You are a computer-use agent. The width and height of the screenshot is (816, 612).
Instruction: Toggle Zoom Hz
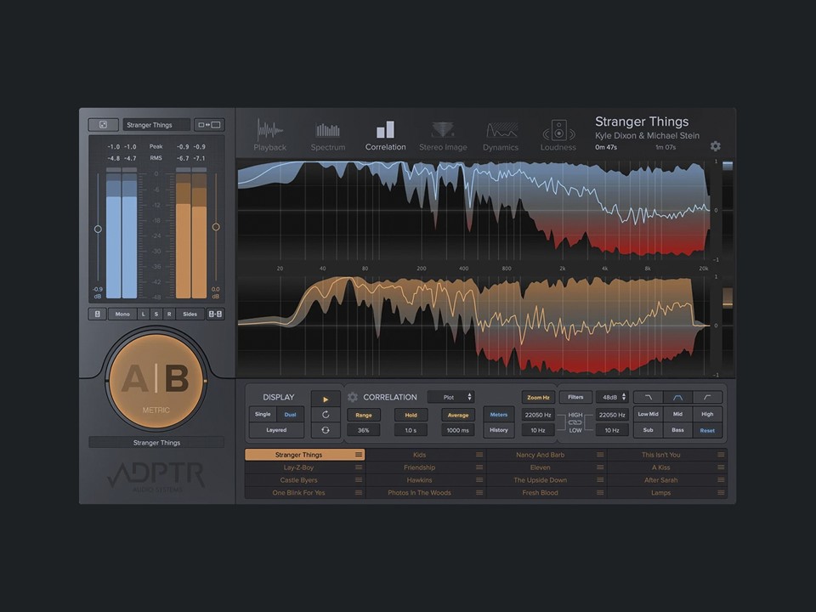538,397
